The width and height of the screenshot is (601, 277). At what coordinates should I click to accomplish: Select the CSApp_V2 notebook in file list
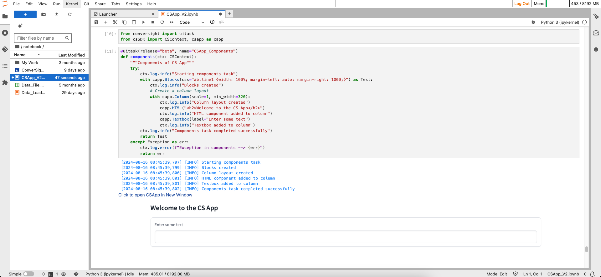click(x=49, y=77)
